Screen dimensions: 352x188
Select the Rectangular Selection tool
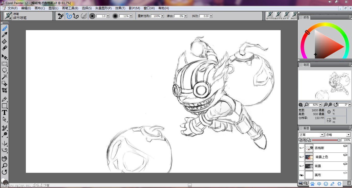click(4, 64)
